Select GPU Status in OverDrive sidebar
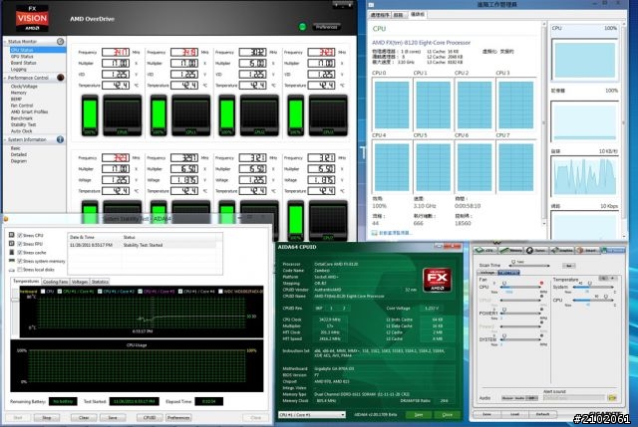Image resolution: width=638 pixels, height=427 pixels. (x=22, y=57)
